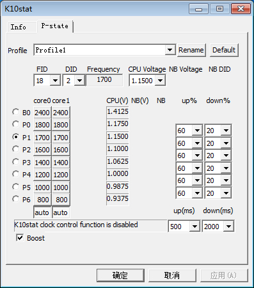Open the up% dropdown in P5 row
The image size is (254, 288).
[197, 193]
